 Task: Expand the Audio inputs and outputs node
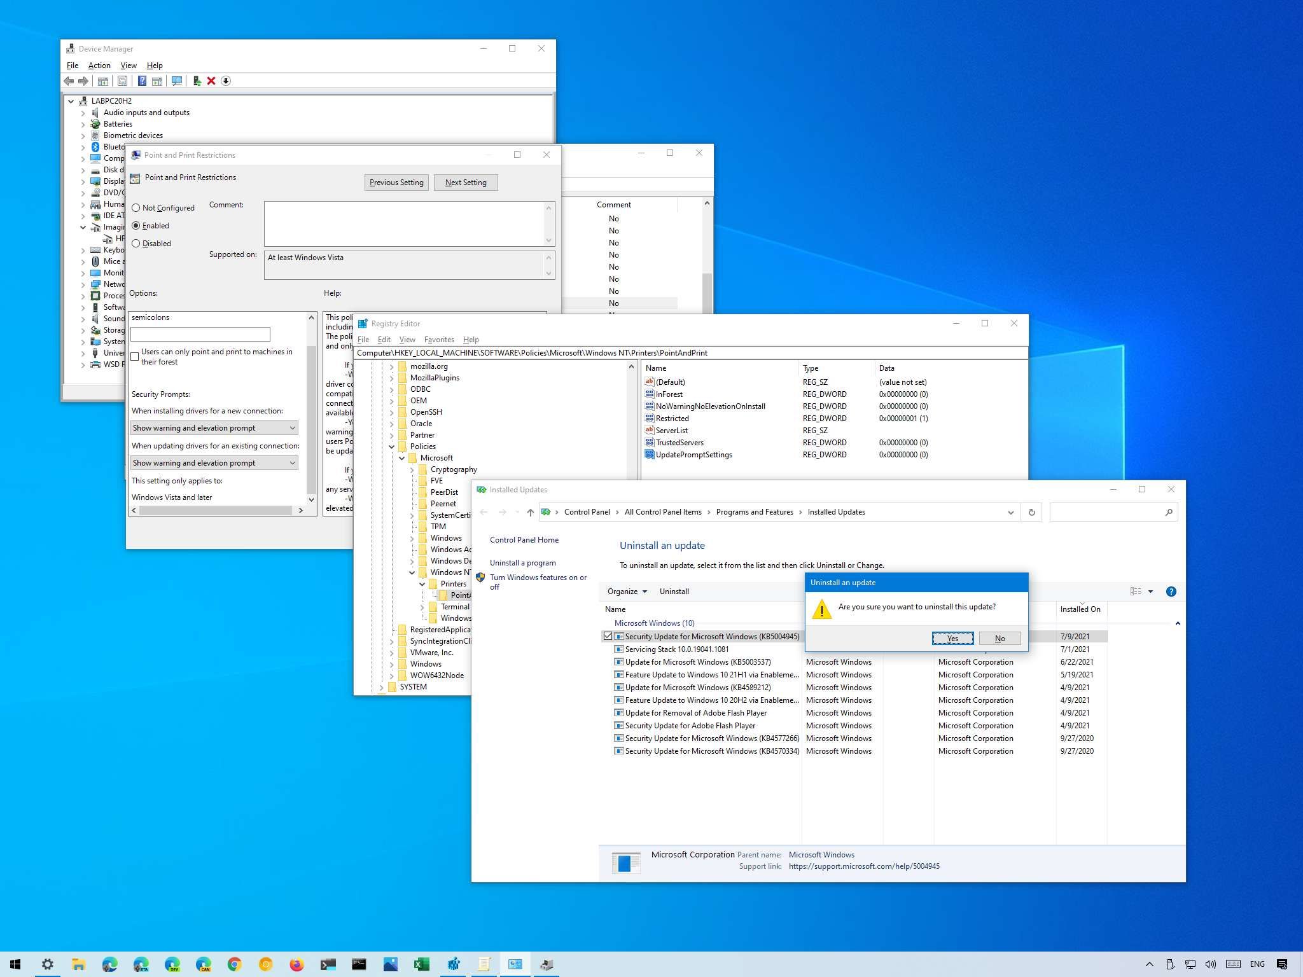tap(83, 113)
